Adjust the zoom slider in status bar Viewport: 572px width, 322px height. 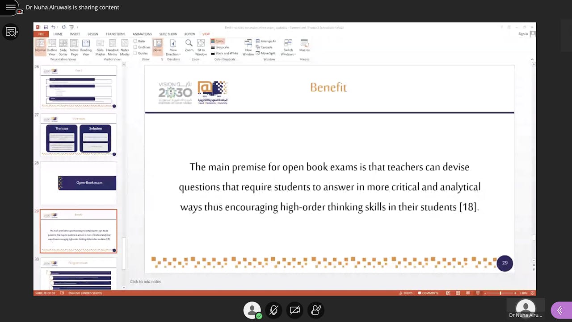point(500,293)
